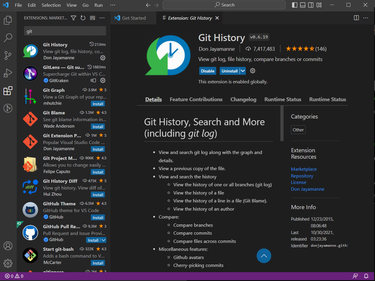Image resolution: width=375 pixels, height=281 pixels.
Task: Click the GitLens sync ignored icon
Action: pos(93,80)
